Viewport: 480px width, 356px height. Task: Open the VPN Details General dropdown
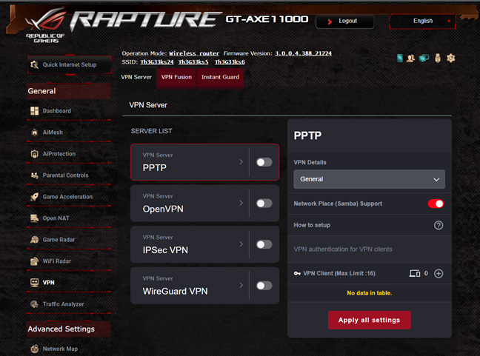(x=369, y=179)
